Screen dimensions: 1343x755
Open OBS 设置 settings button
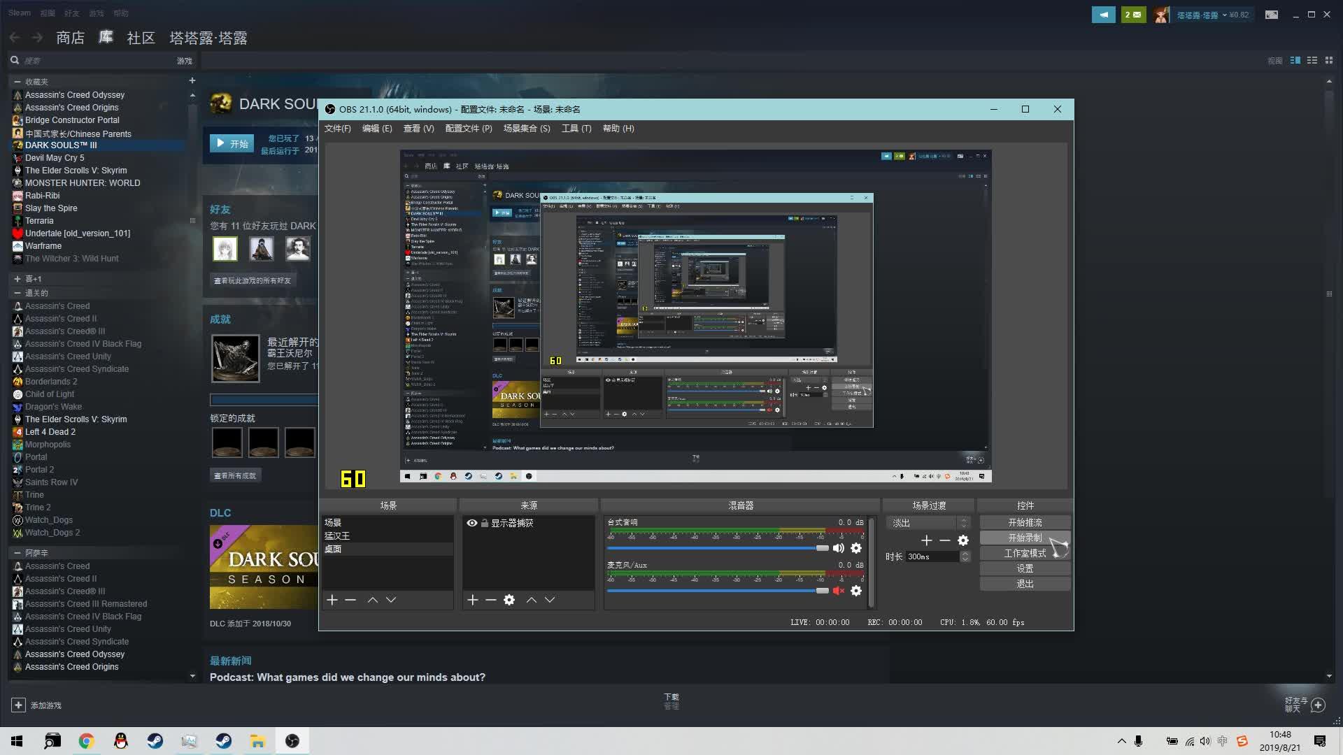pos(1025,568)
